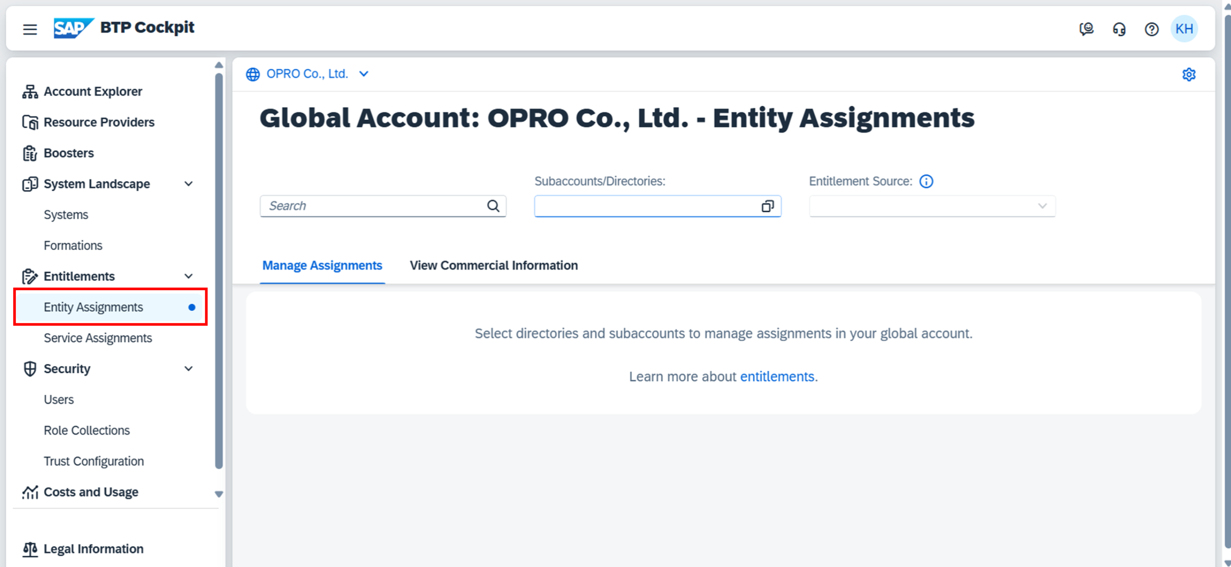Open the hamburger navigation menu
Image resolution: width=1231 pixels, height=567 pixels.
tap(29, 29)
